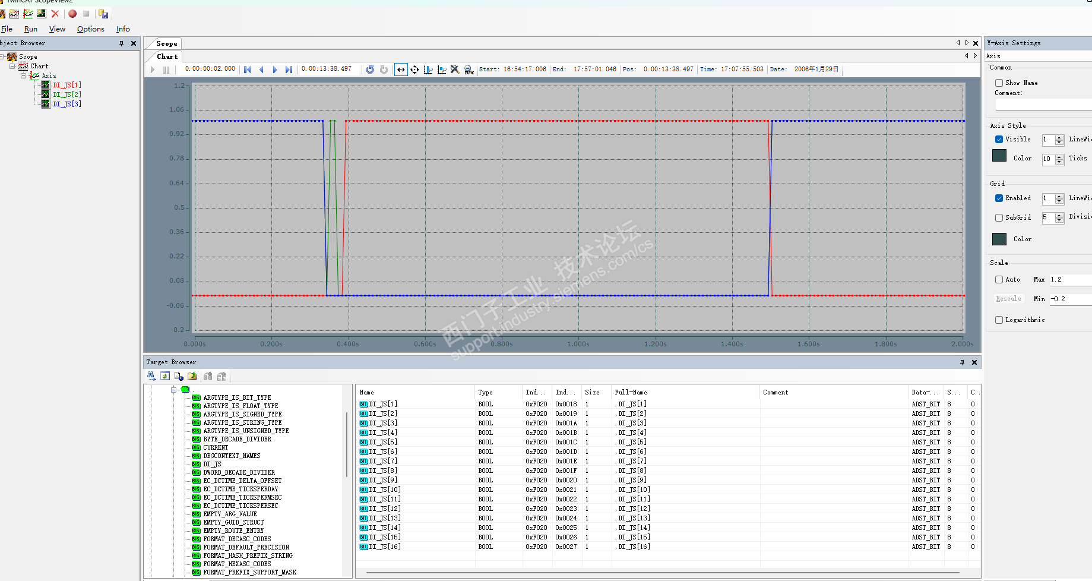Select DI_JS[2] channel in Object Browser
The height and width of the screenshot is (581, 1092).
[x=67, y=94]
